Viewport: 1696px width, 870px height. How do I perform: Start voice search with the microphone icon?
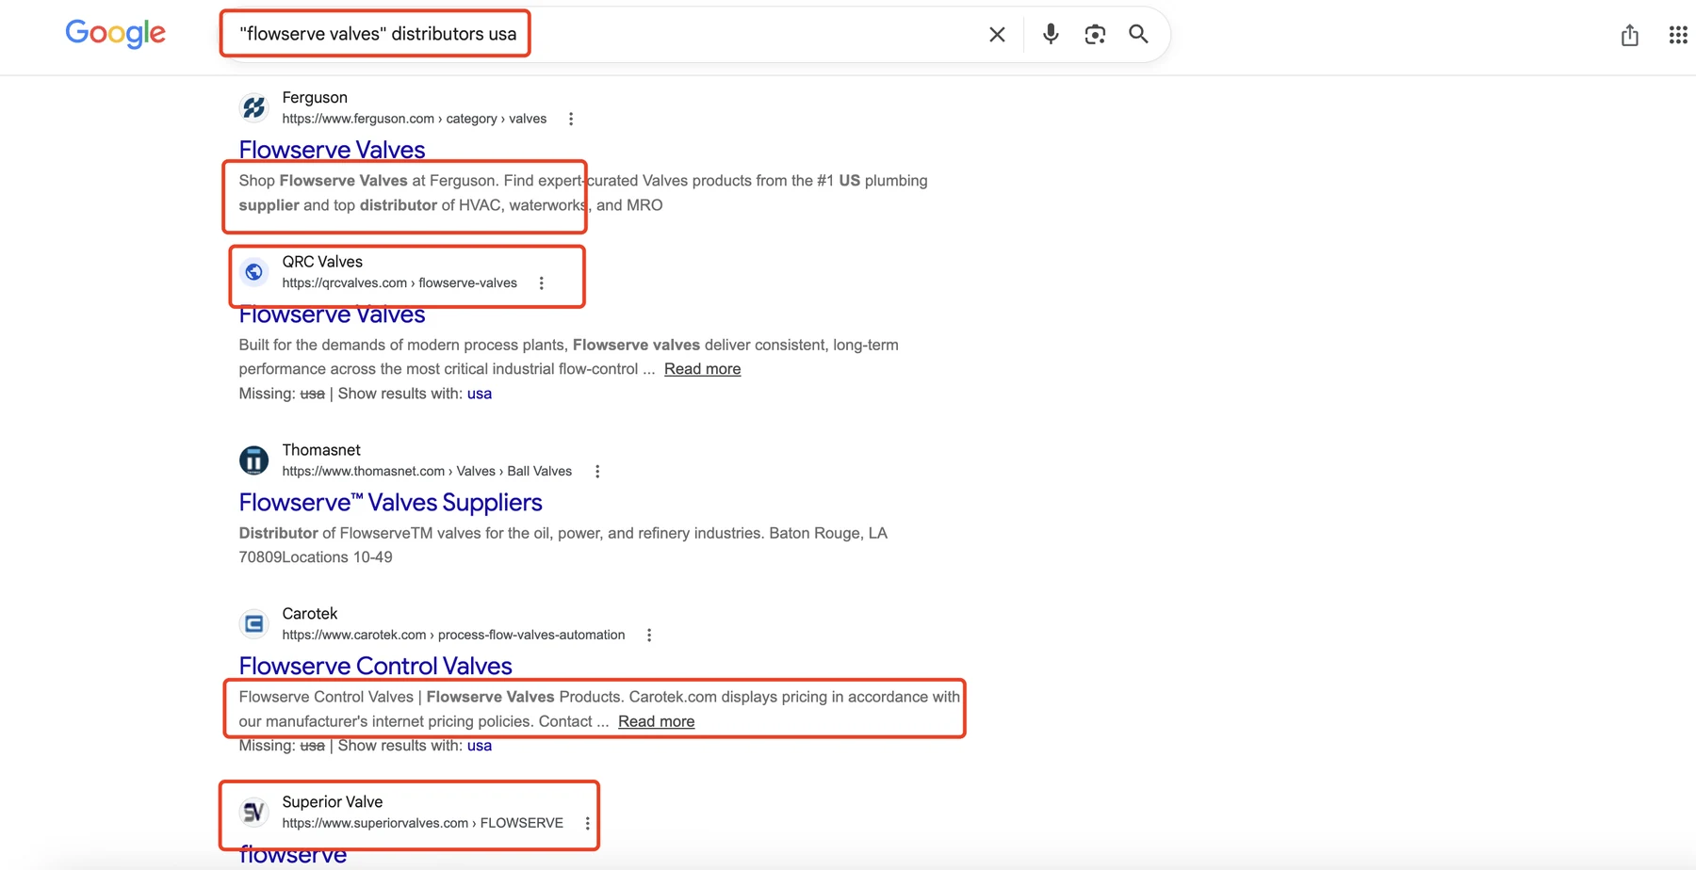pyautogui.click(x=1051, y=34)
